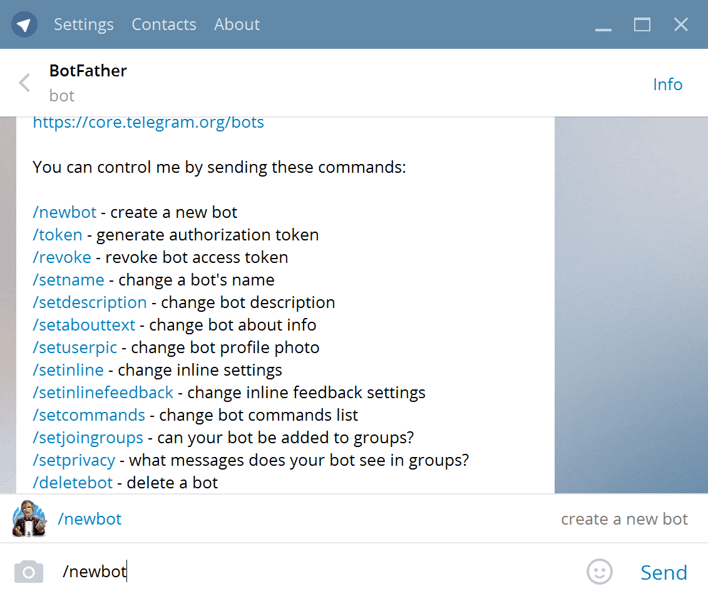Click the /deletebot command link
Screen dimensions: 708x601
tap(73, 483)
